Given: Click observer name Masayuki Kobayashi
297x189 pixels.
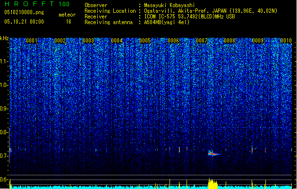Looking at the screenshot, I should pyautogui.click(x=170, y=5).
